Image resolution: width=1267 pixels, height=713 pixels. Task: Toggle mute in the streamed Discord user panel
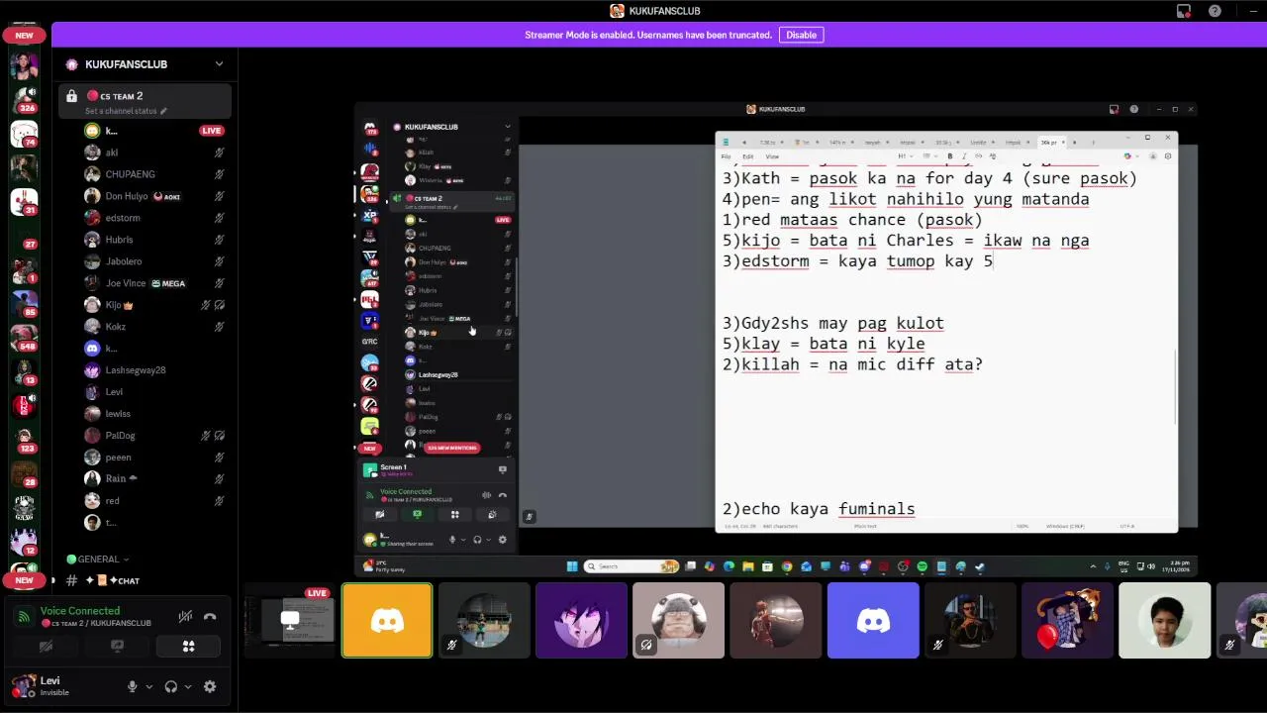tap(452, 540)
